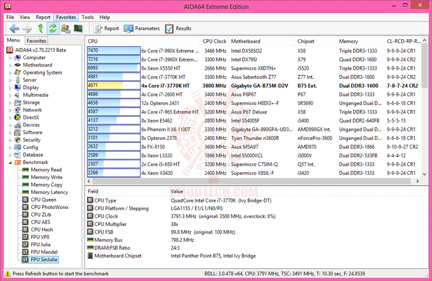Open the Report menu
Image resolution: width=432 pixels, height=281 pixels.
pyautogui.click(x=43, y=17)
